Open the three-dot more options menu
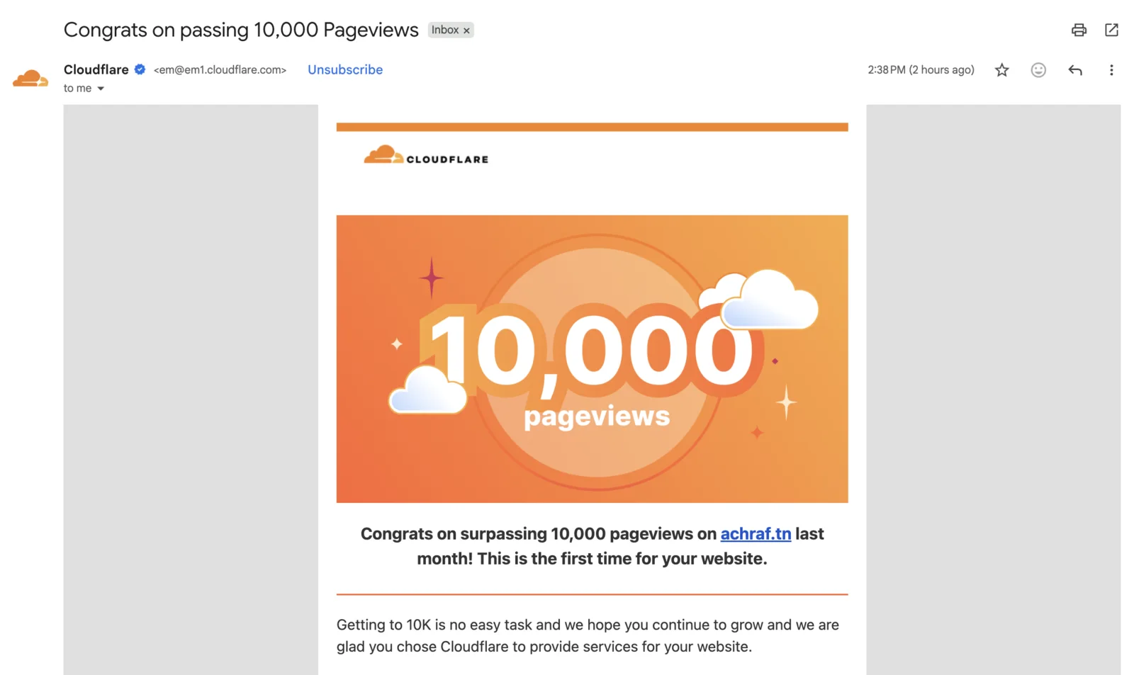Viewport: 1134px width, 675px height. (1111, 70)
